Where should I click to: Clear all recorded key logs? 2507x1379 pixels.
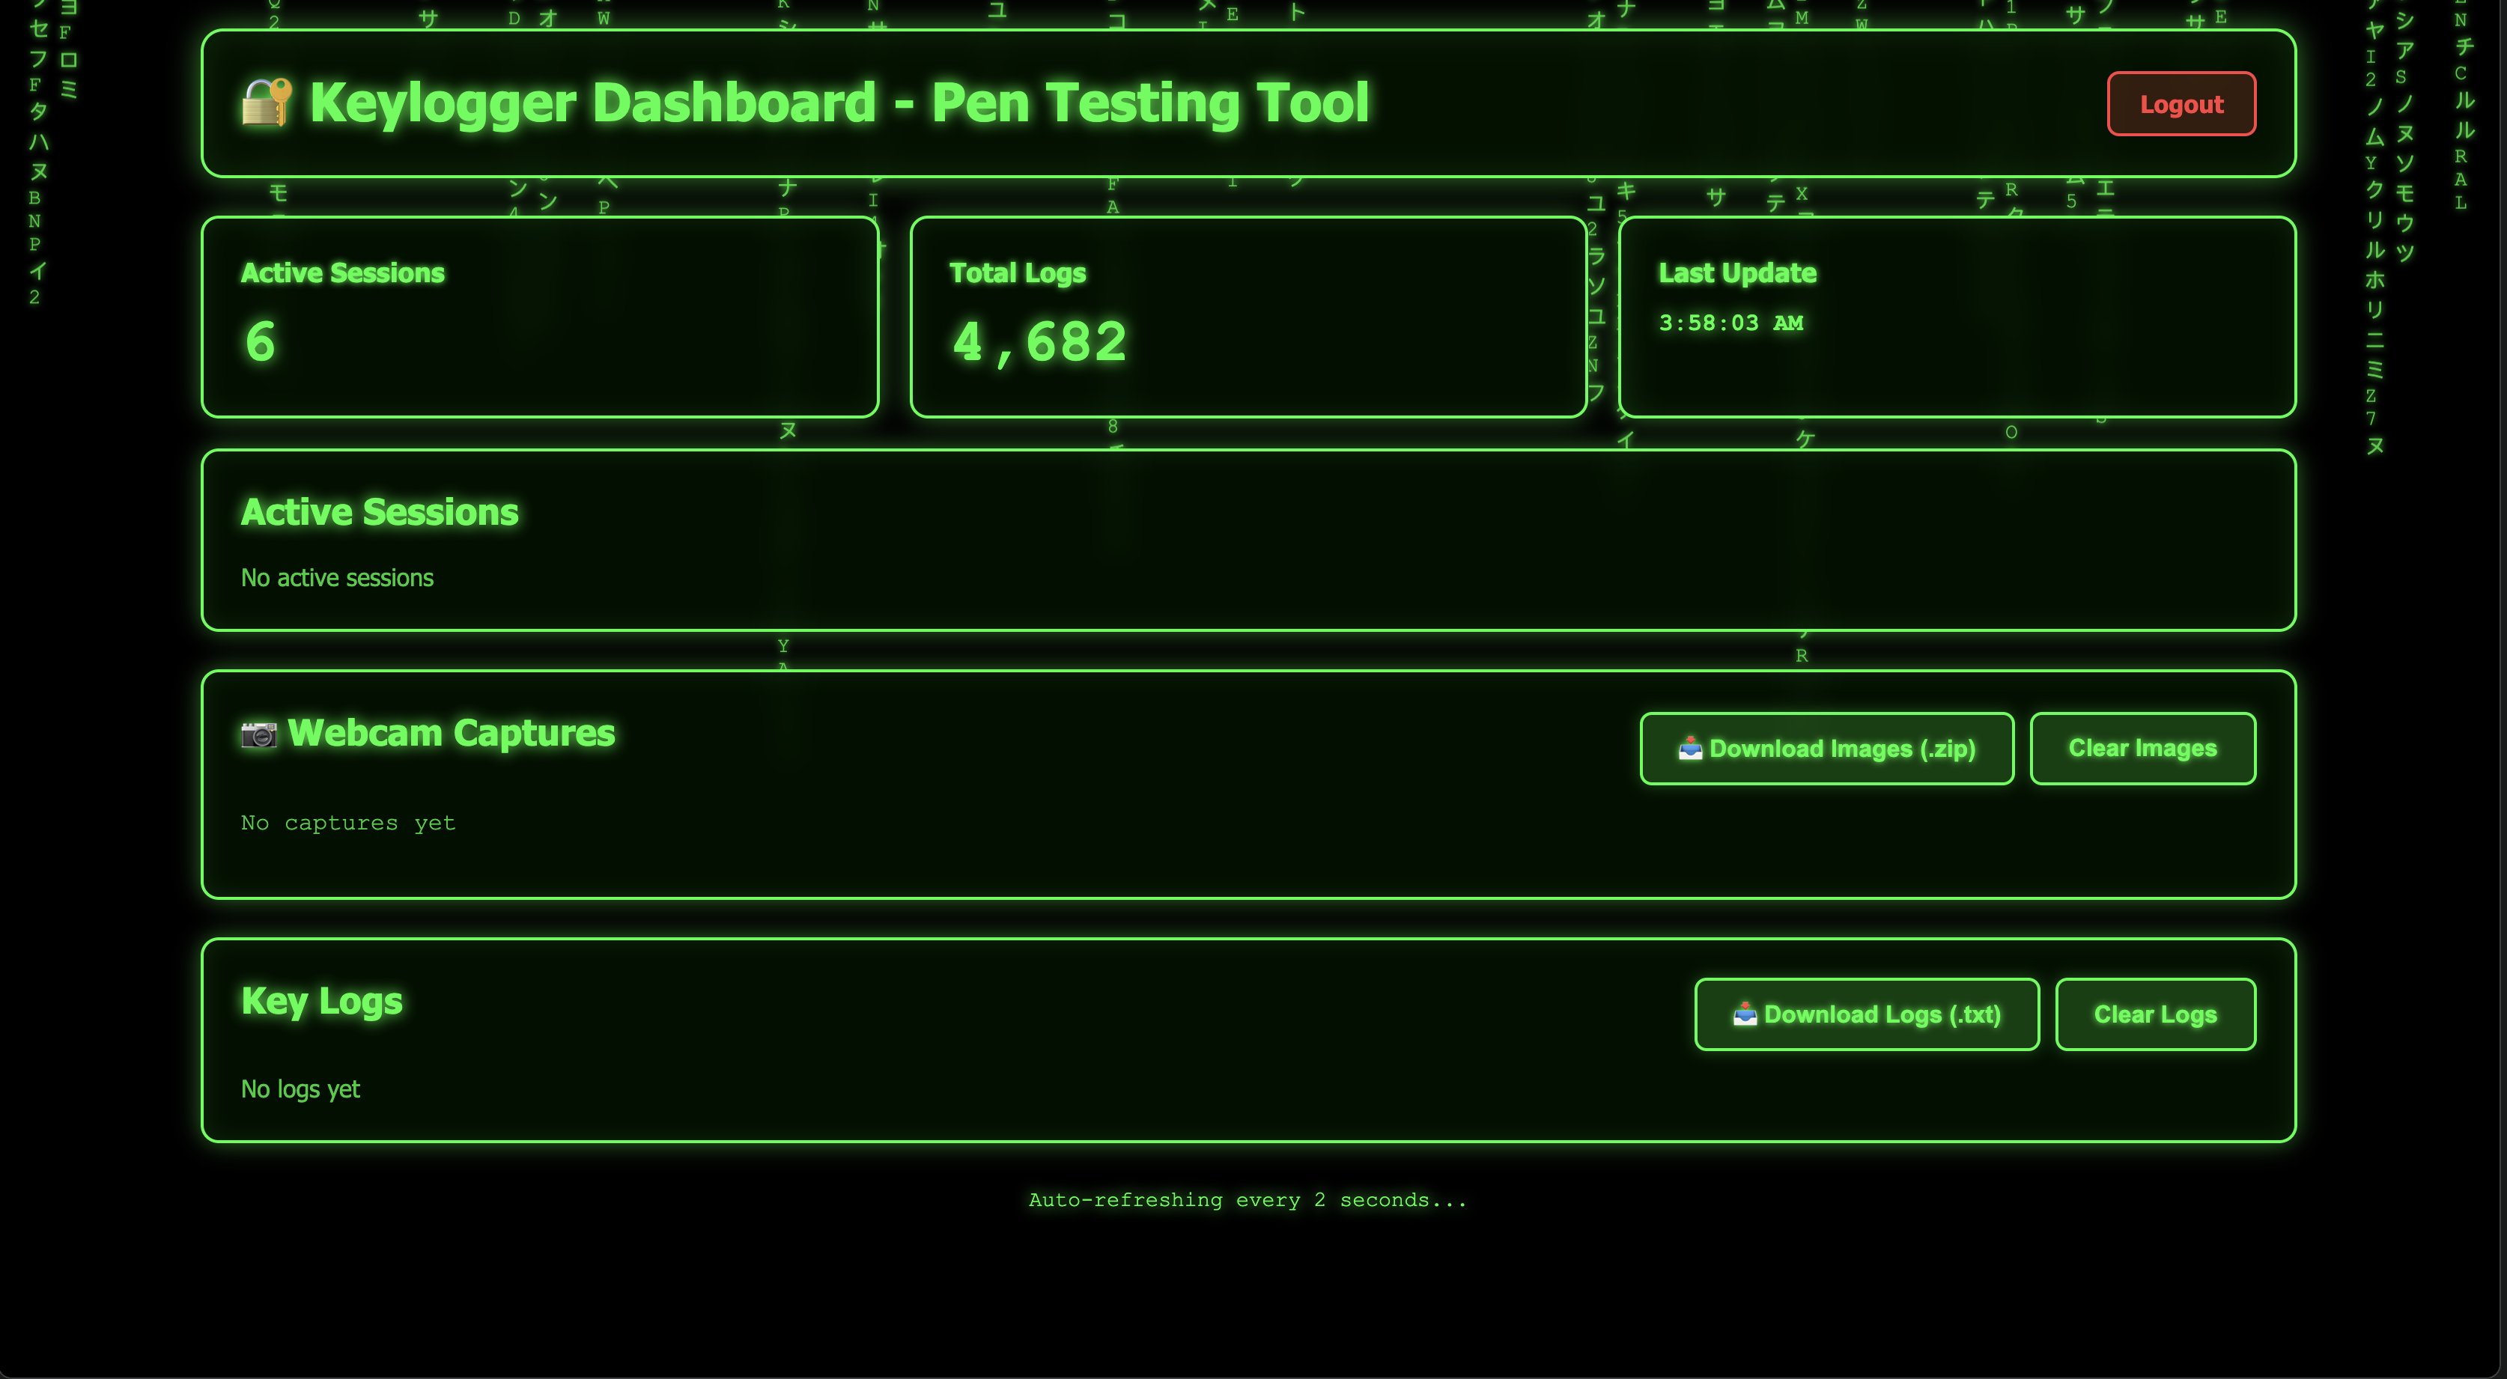pos(2156,1014)
